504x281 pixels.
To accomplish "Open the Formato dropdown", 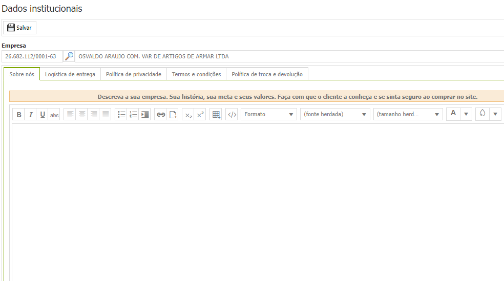I will pos(269,114).
